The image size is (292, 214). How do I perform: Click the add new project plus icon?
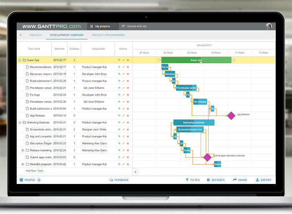click(x=20, y=35)
